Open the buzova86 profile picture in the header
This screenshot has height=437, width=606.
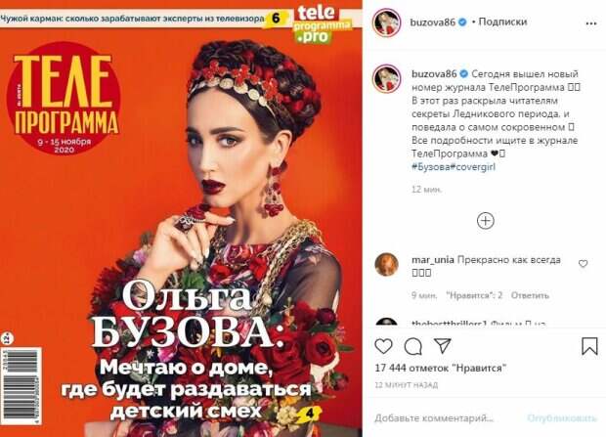pyautogui.click(x=386, y=22)
